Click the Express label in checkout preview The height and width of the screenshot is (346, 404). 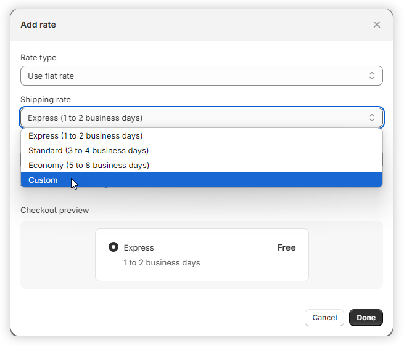coord(139,247)
